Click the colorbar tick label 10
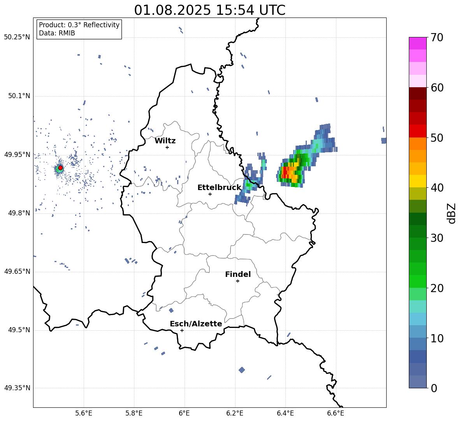461x421 pixels. (437, 338)
